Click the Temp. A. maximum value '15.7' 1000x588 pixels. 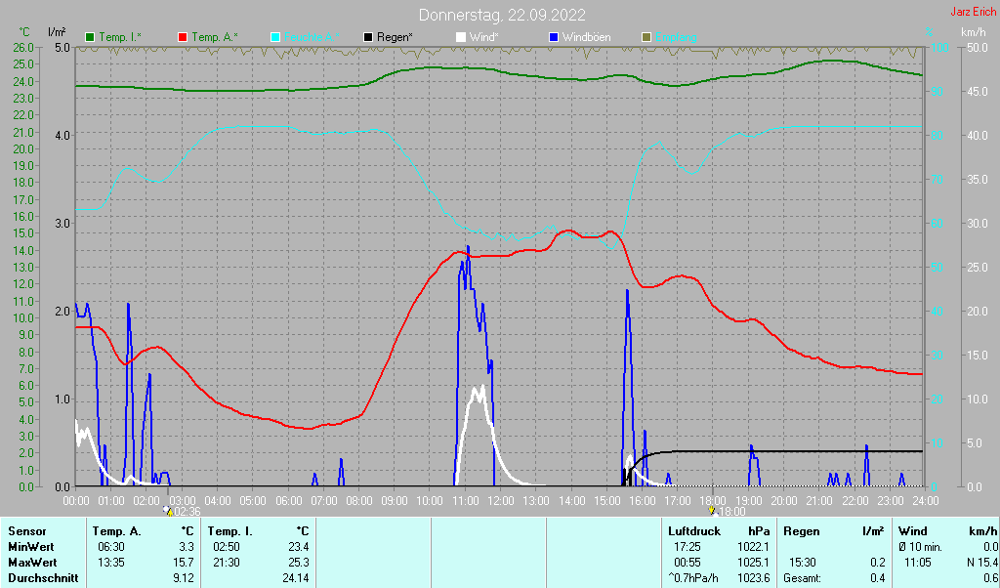coord(184,564)
